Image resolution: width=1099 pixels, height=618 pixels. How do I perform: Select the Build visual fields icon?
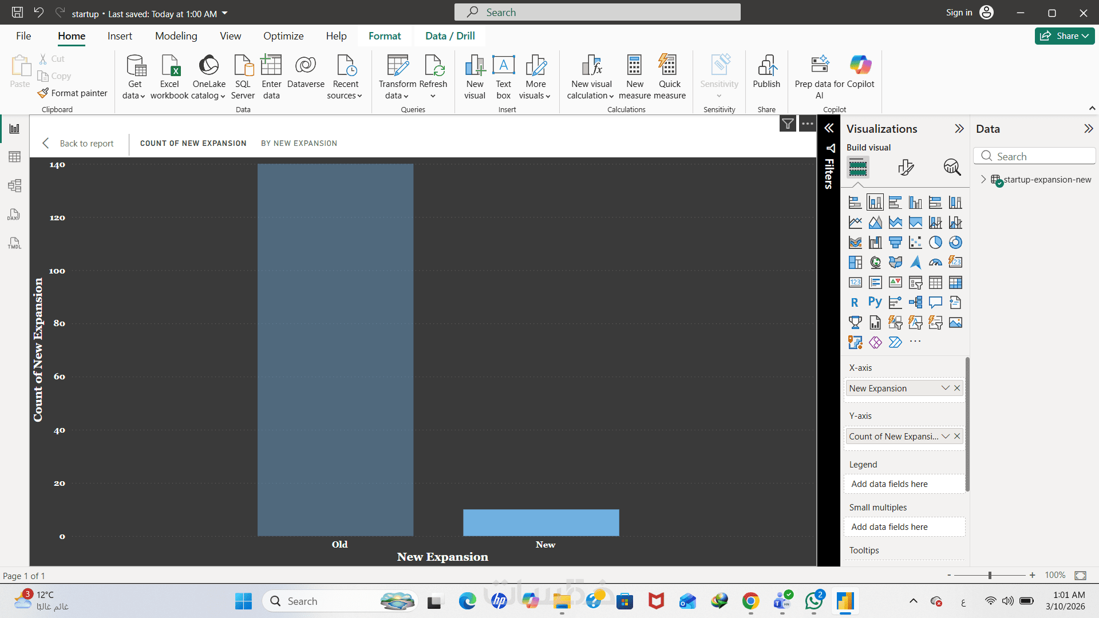857,167
